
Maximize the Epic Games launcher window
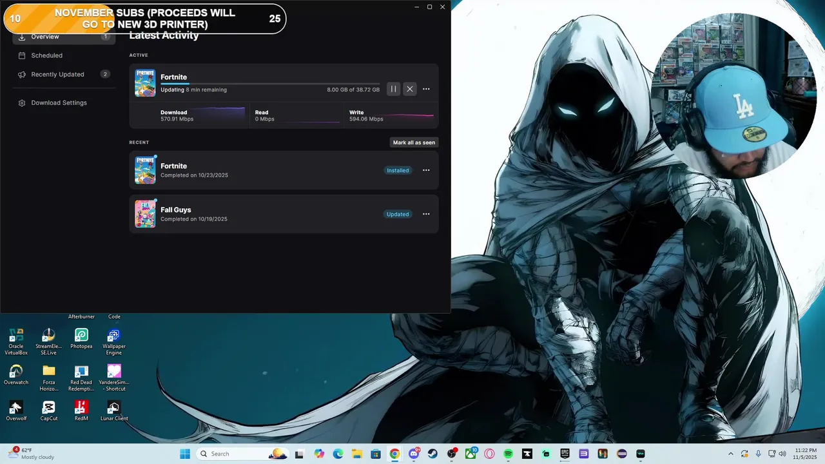click(429, 6)
